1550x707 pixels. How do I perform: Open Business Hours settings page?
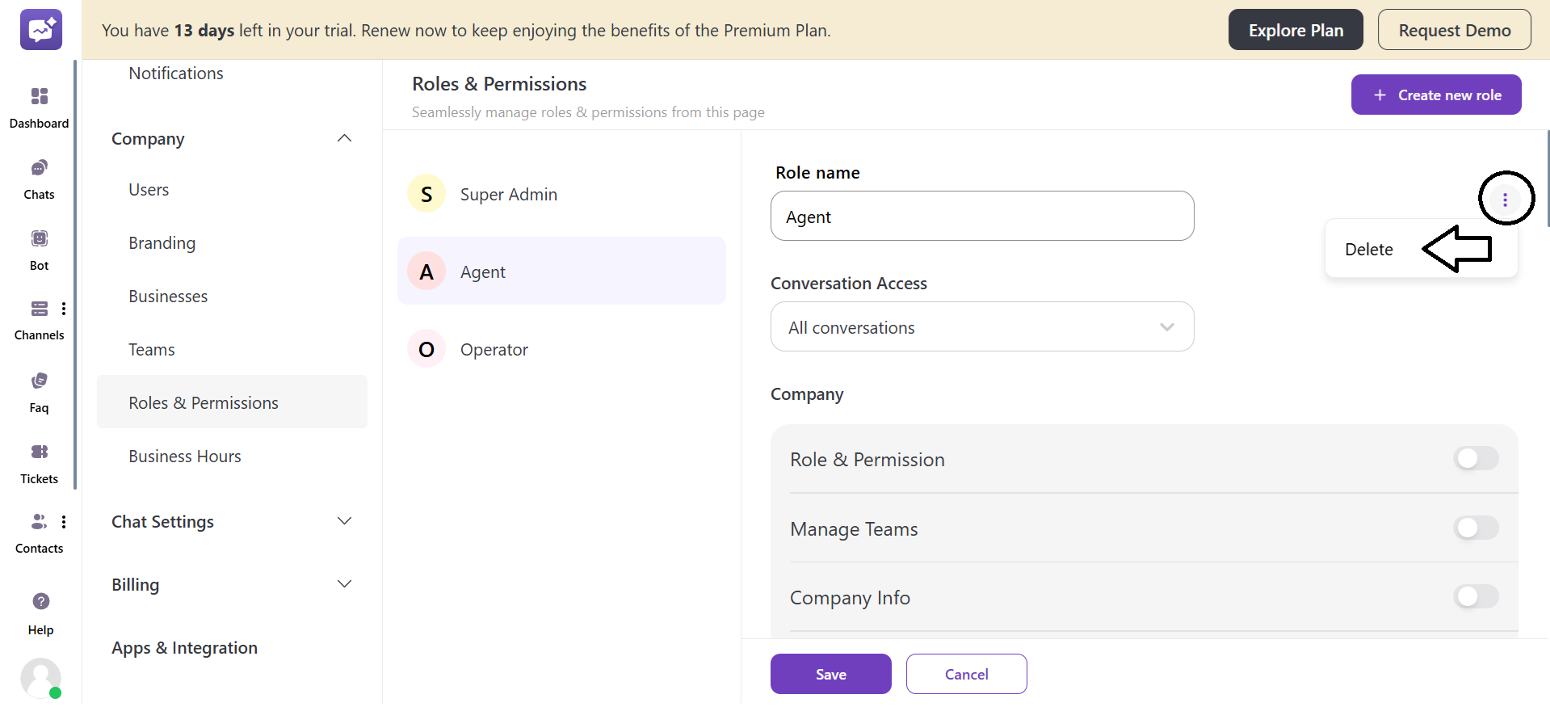point(185,457)
